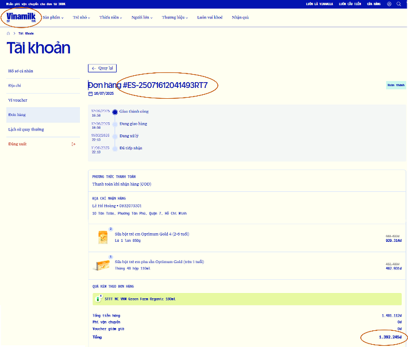This screenshot has height=347, width=408.
Task: Expand the Người lớn dropdown menu
Action: (142, 17)
